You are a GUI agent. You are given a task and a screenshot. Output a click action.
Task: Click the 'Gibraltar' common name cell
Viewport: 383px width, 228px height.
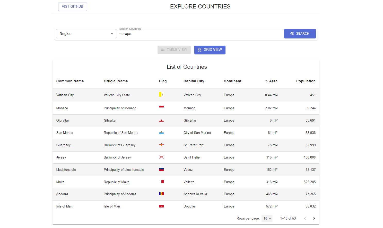[63, 120]
